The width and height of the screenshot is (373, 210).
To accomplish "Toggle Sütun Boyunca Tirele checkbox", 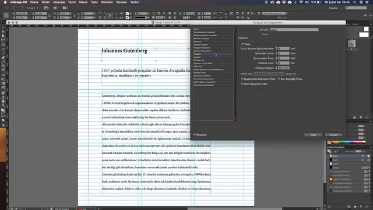I will 242,84.
